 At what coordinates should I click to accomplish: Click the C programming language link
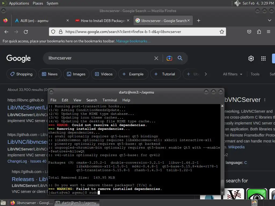245,163
